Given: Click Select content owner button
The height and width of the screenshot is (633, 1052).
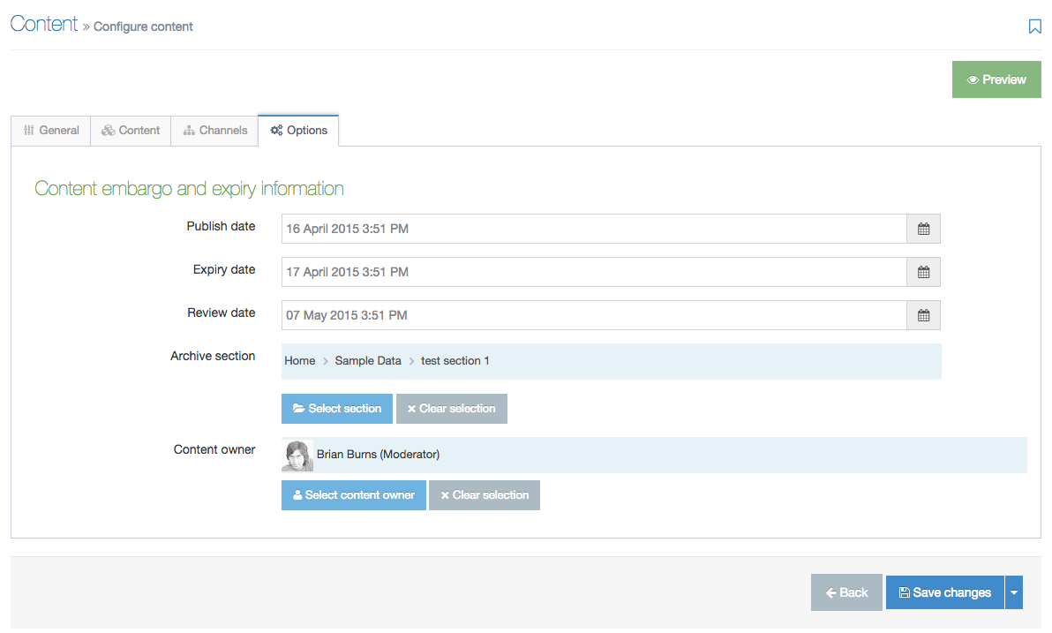Looking at the screenshot, I should pos(353,495).
